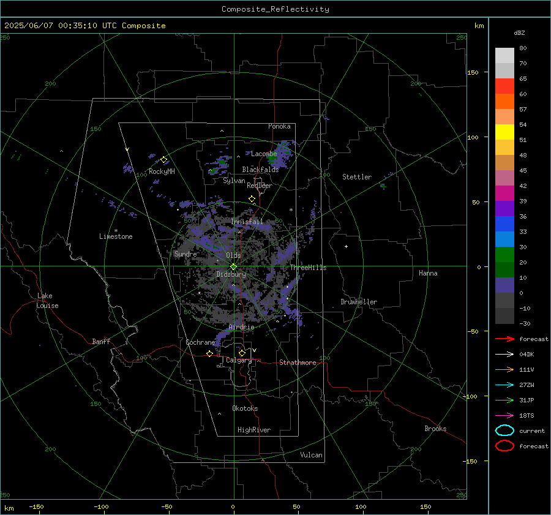Click the Drumheller city label
This screenshot has height=515, width=551.
pyautogui.click(x=359, y=302)
